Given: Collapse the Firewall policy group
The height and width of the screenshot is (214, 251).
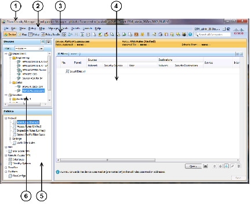Looking at the screenshot, I should [6, 118].
